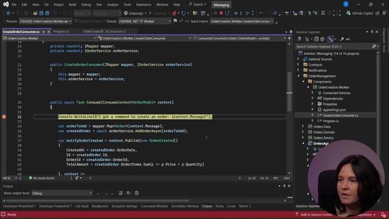Expand the Notifications folder in Solution Explorer

click(x=298, y=71)
